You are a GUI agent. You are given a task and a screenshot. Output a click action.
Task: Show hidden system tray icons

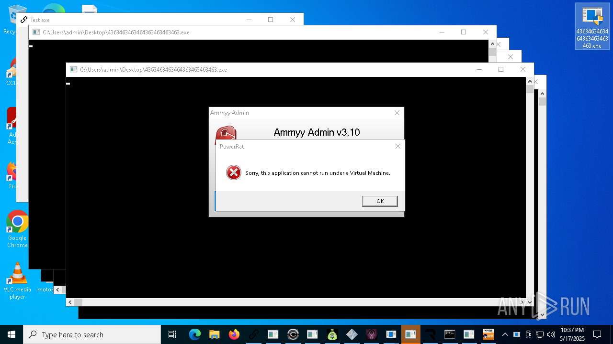click(505, 334)
